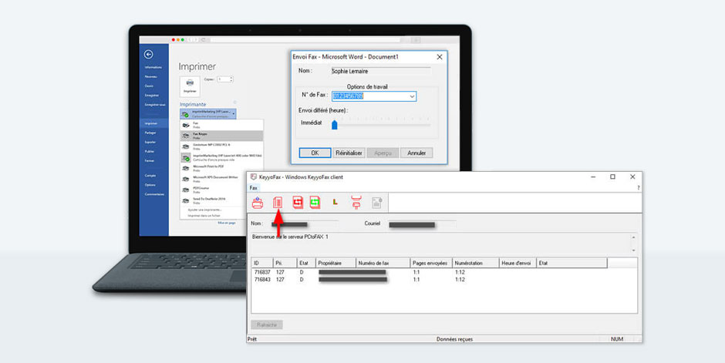Select Exporter in the Word sidebar
725x363 pixels.
click(x=150, y=143)
